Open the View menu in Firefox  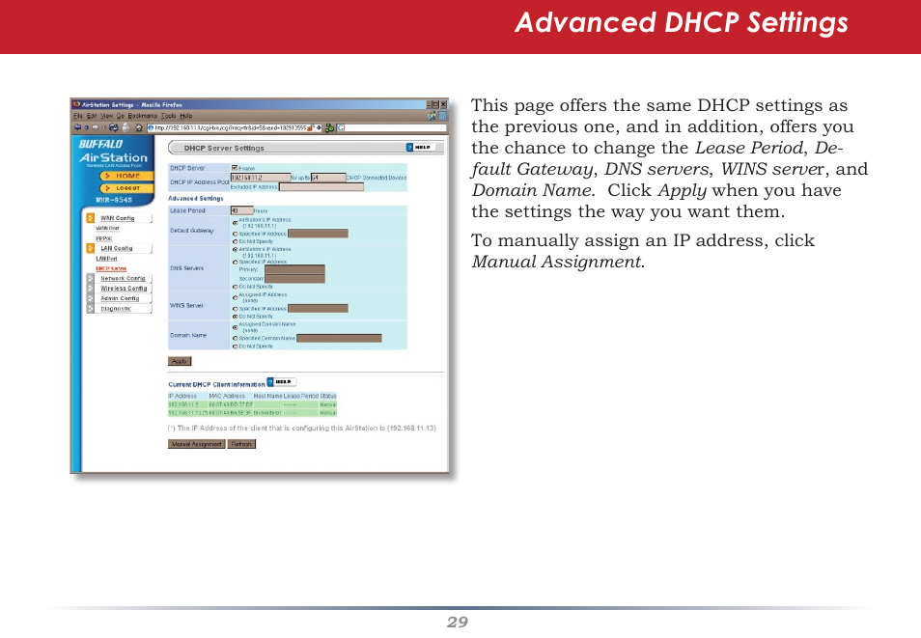pos(106,116)
